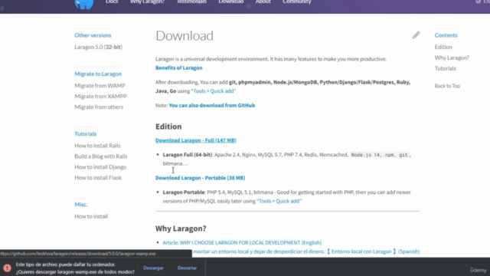This screenshot has height=276, width=490.
Task: Click the Download page title
Action: (x=185, y=36)
